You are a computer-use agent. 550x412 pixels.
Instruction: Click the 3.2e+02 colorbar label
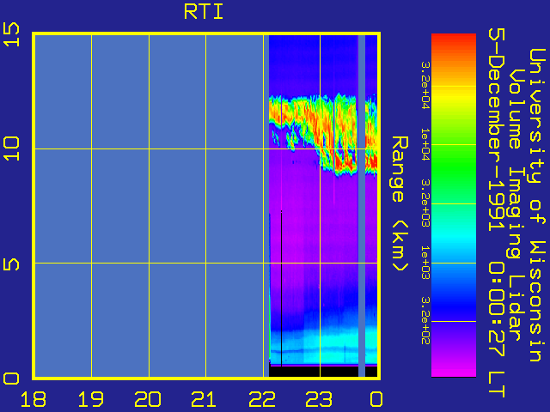425,321
